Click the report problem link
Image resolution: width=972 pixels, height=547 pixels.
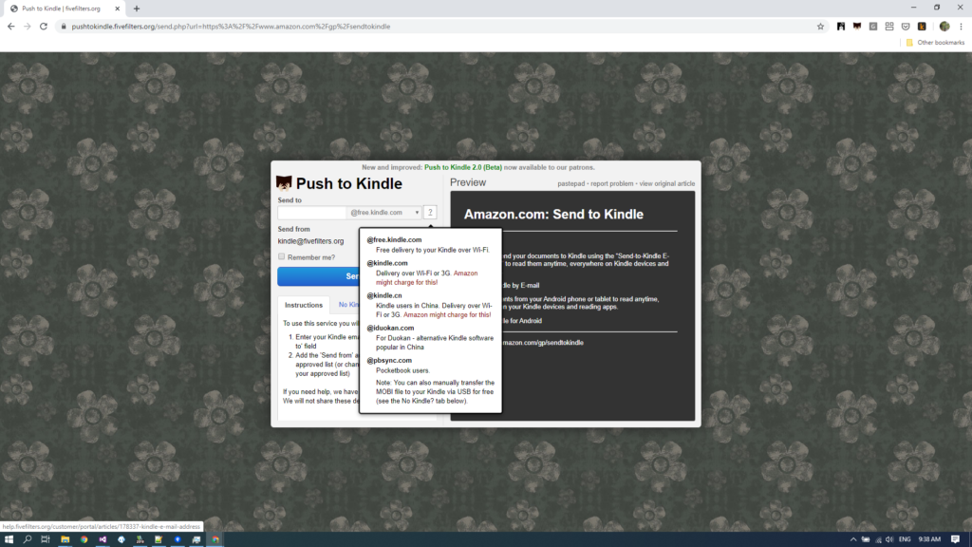tap(612, 183)
